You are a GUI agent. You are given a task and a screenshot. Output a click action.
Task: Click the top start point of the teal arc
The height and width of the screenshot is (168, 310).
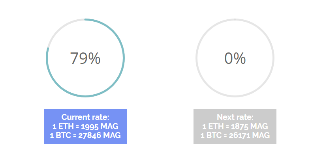tap(86, 19)
